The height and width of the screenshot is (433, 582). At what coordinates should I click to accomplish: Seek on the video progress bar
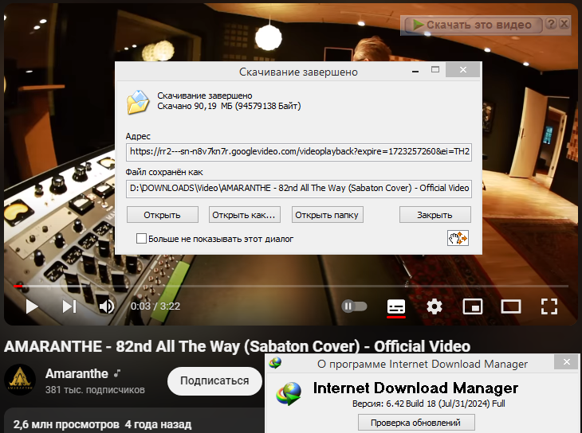[291, 287]
